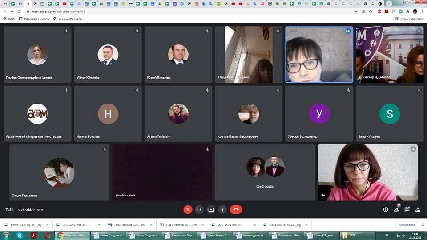Click the Show all downloads button
This screenshot has width=427, height=240.
[x=407, y=225]
